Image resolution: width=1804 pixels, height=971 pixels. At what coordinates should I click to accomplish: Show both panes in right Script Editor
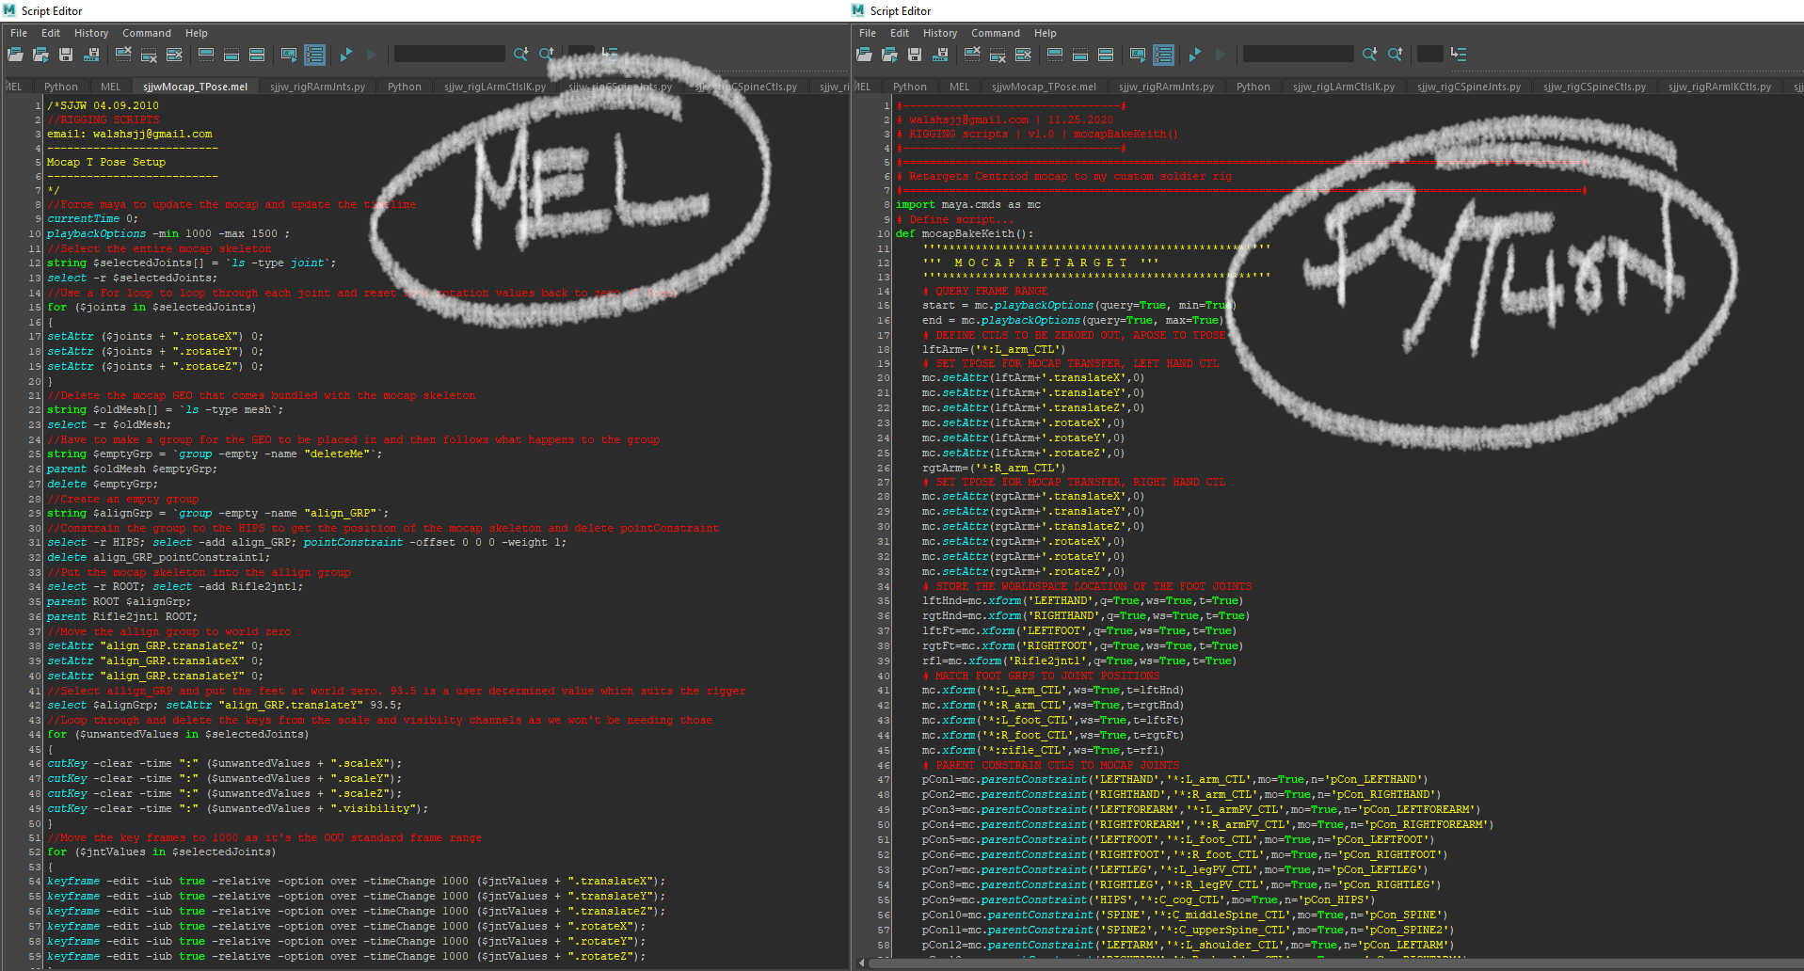click(x=1106, y=55)
